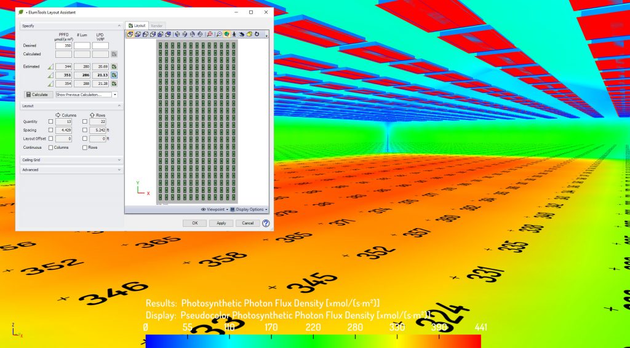Viewport: 630px width, 348px height.
Task: Toggle the highlighted orbit globe tool
Action: point(226,34)
